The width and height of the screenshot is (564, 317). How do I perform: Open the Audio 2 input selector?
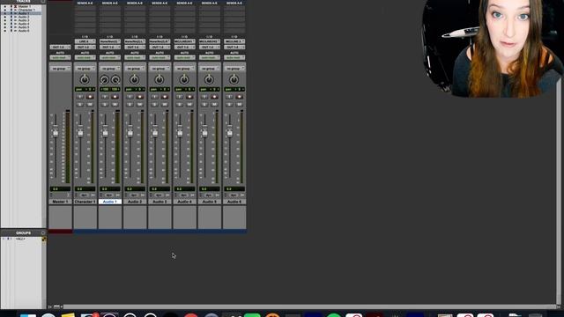click(x=135, y=41)
